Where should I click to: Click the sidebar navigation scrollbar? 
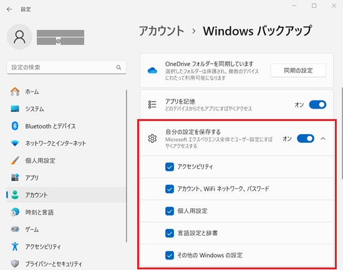click(127, 166)
